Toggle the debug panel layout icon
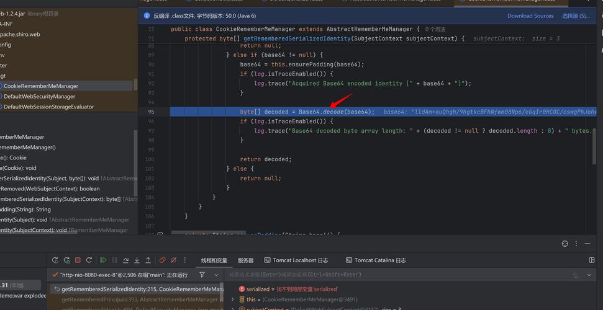 (x=592, y=260)
